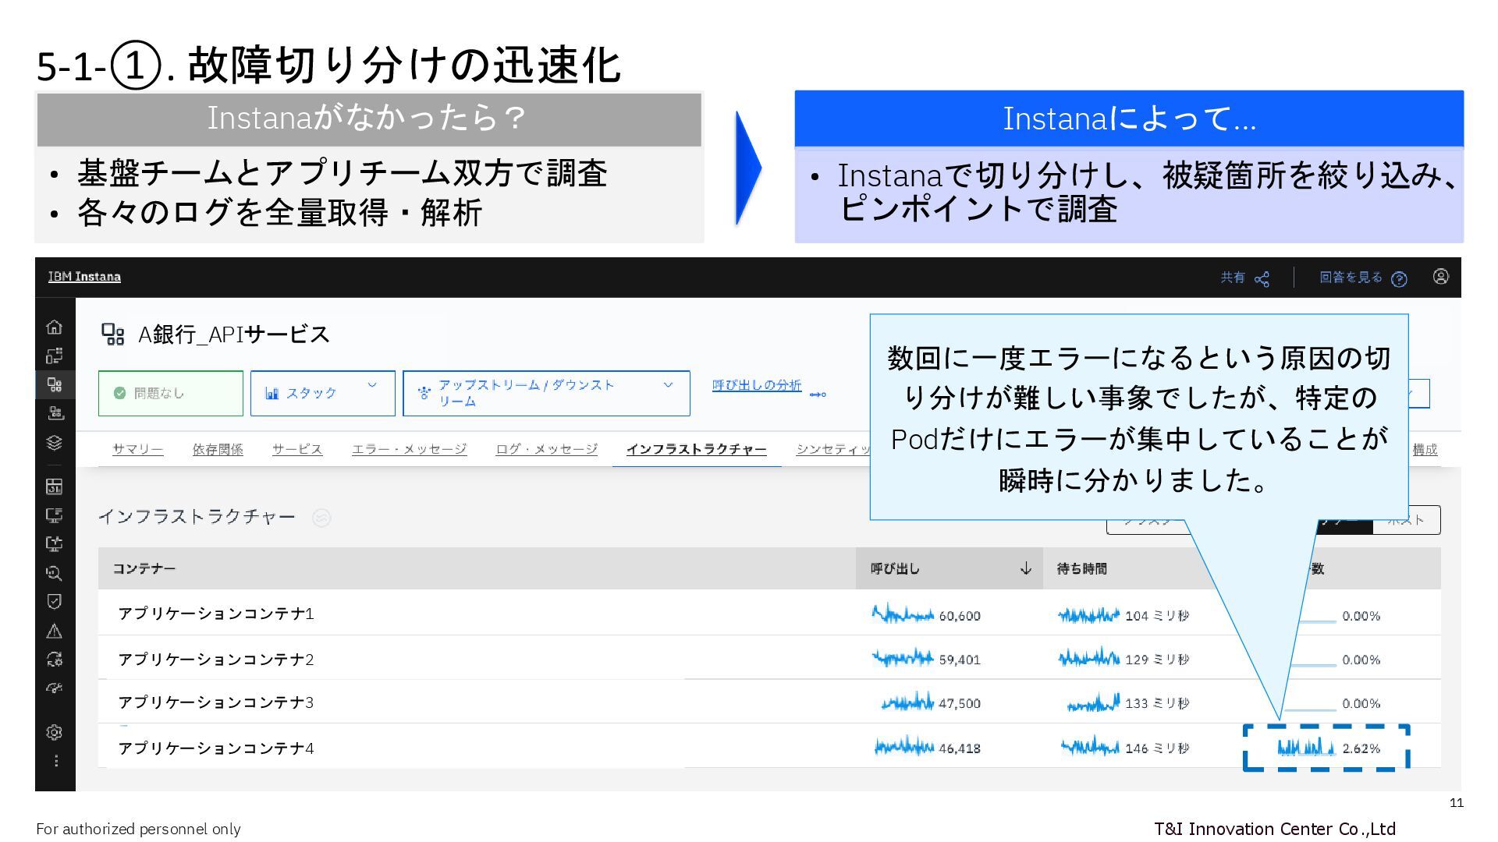Click the user profile icon at top right
This screenshot has height=842, width=1498.
[x=1440, y=277]
